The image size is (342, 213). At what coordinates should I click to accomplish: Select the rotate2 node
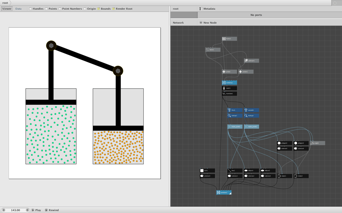[301, 176]
